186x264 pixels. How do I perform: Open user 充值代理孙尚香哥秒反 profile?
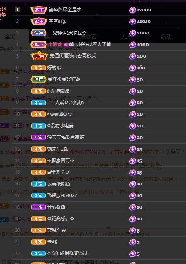click(73, 56)
